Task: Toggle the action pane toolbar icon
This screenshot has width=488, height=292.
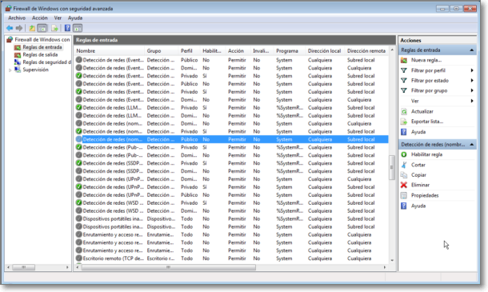Action: (78, 28)
